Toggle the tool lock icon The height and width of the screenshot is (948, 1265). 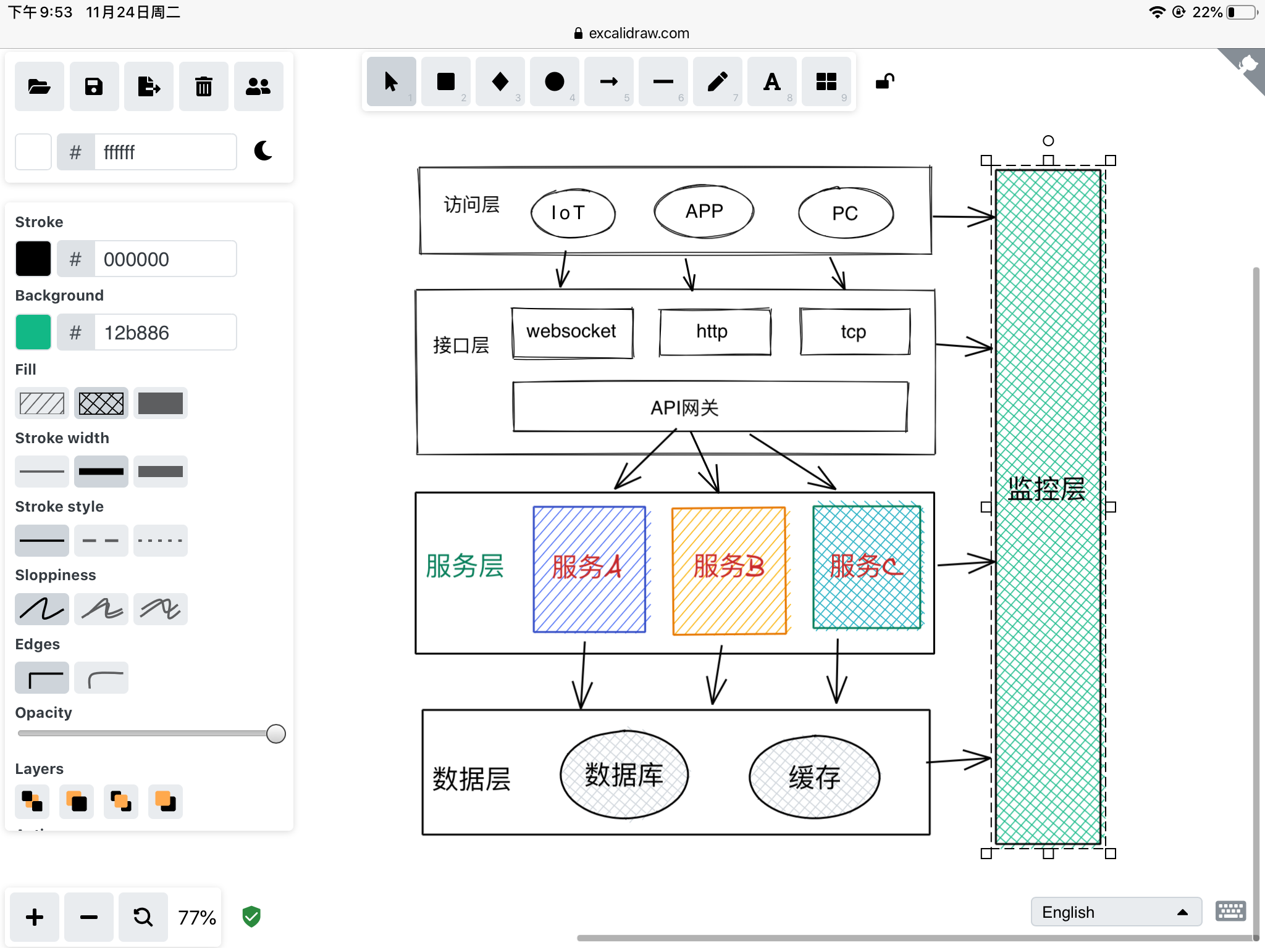(x=885, y=81)
